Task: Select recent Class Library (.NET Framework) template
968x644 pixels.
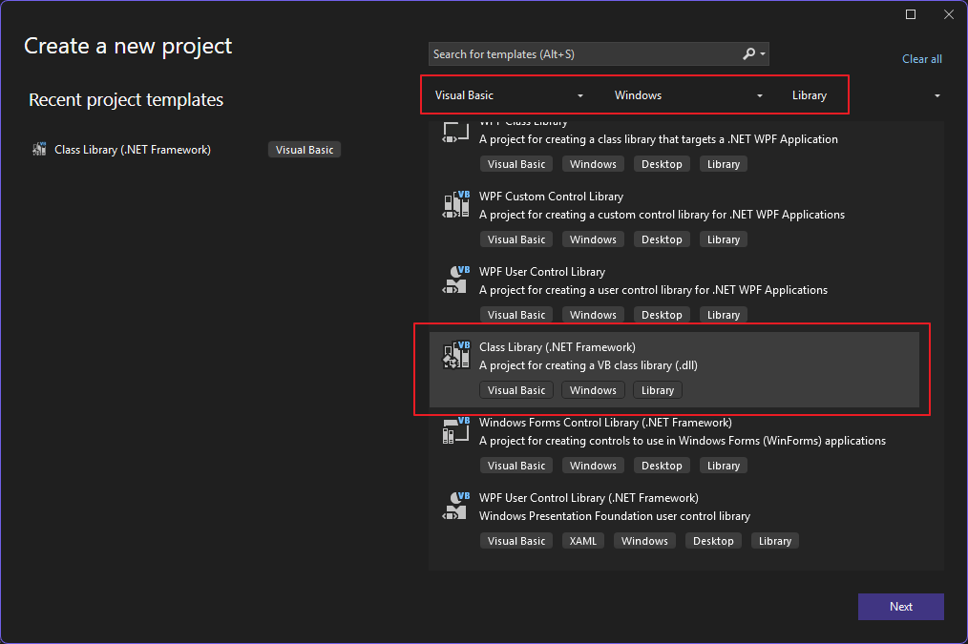Action: tap(133, 150)
